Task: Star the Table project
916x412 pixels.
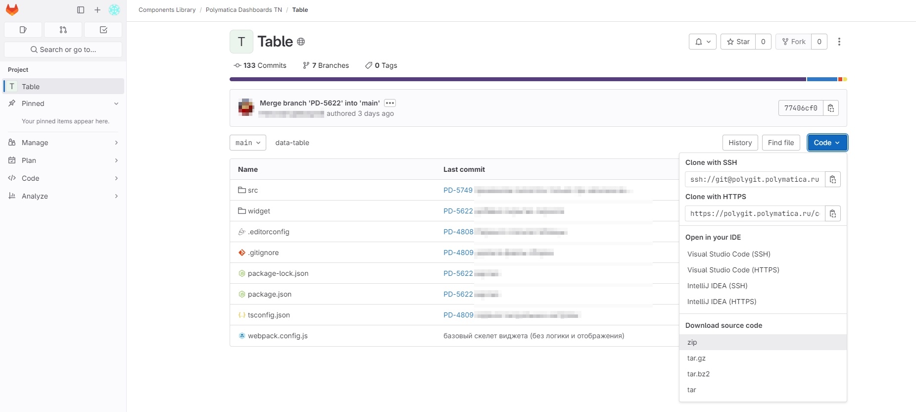Action: coord(738,42)
